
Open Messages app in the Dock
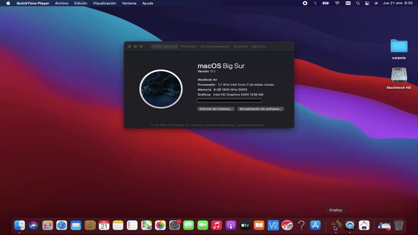(188, 225)
